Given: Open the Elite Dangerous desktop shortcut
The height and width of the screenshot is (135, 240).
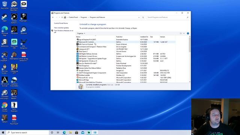Looking at the screenshot, I should tap(24, 44).
